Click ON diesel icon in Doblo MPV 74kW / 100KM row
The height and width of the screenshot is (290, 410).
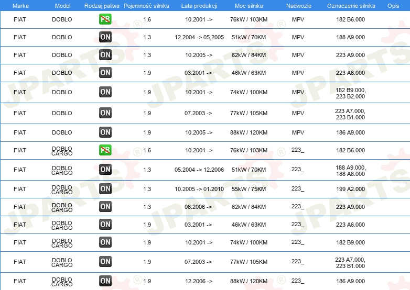tap(105, 92)
